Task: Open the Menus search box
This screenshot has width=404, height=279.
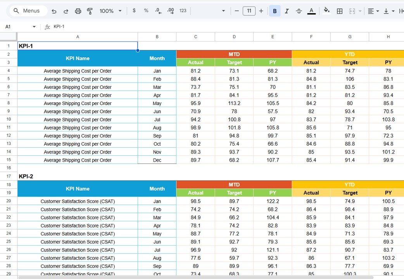Action: [x=27, y=10]
